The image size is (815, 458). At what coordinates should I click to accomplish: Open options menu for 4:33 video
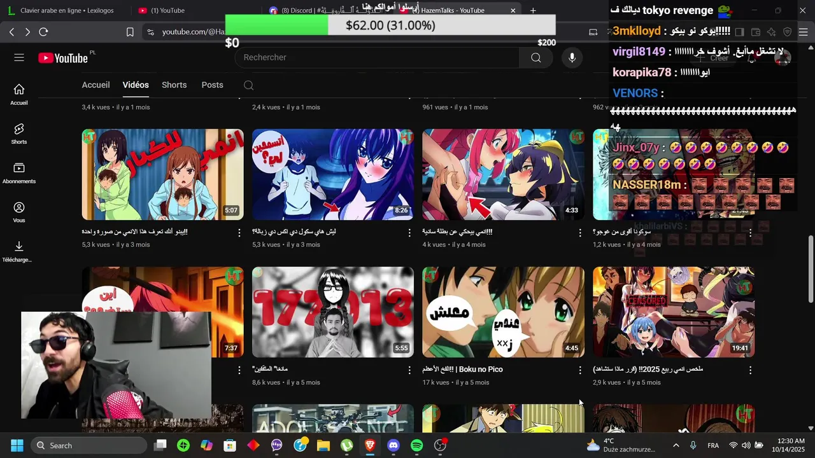580,233
